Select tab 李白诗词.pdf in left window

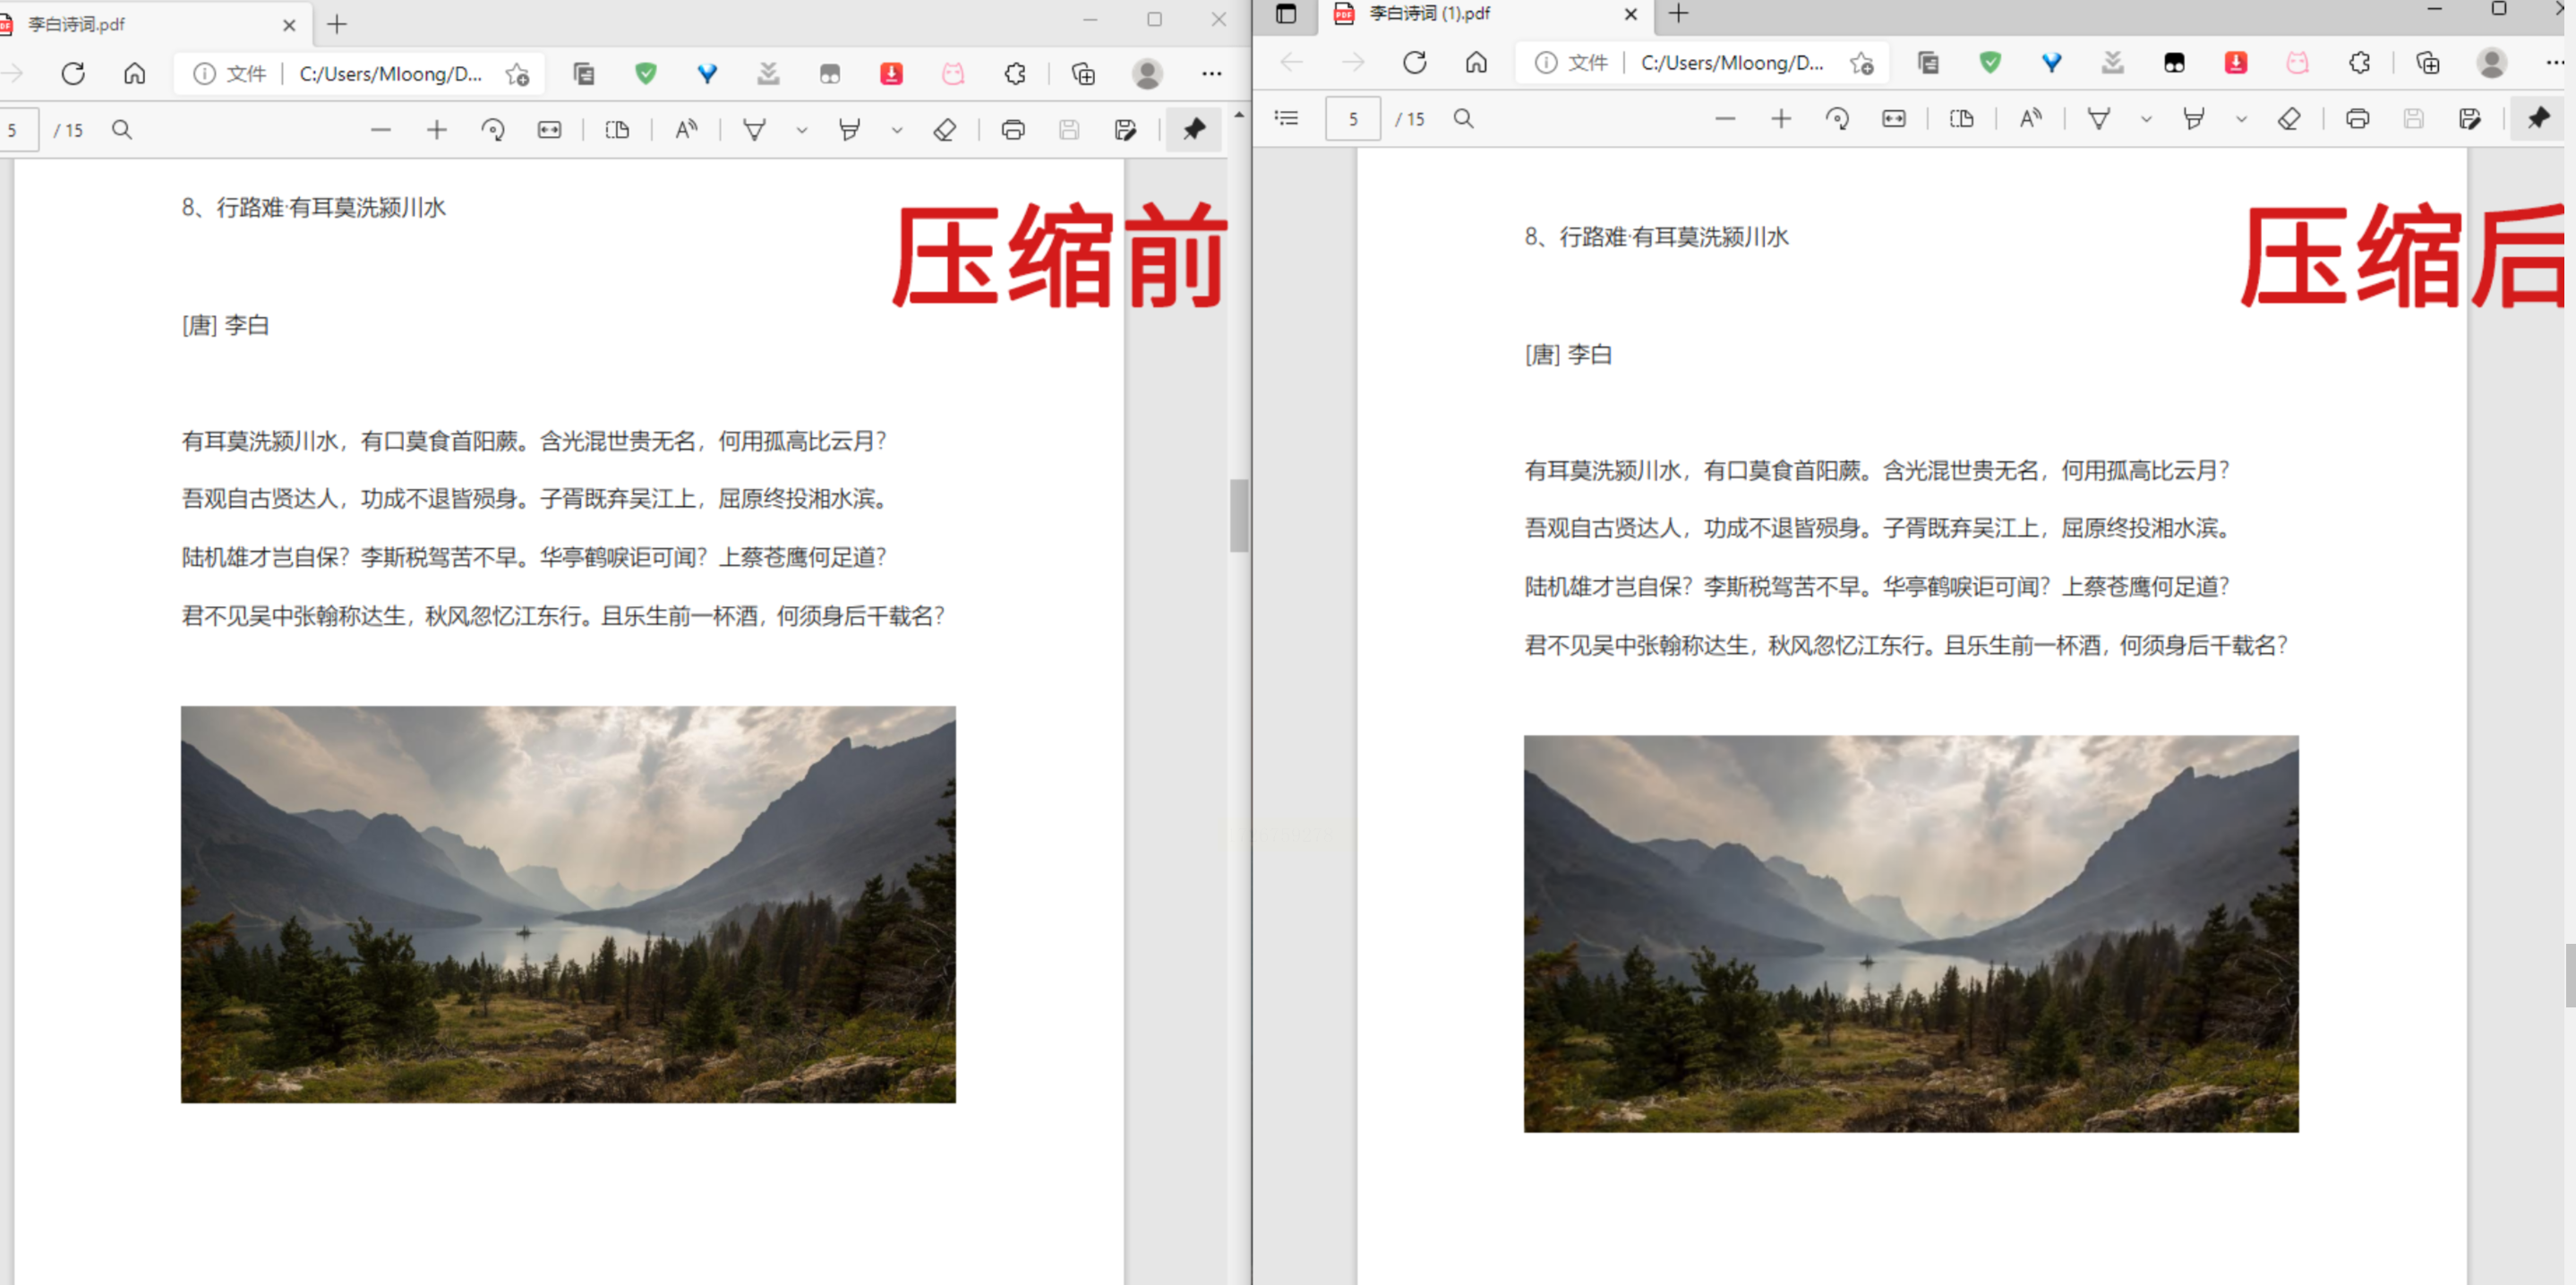click(x=150, y=24)
